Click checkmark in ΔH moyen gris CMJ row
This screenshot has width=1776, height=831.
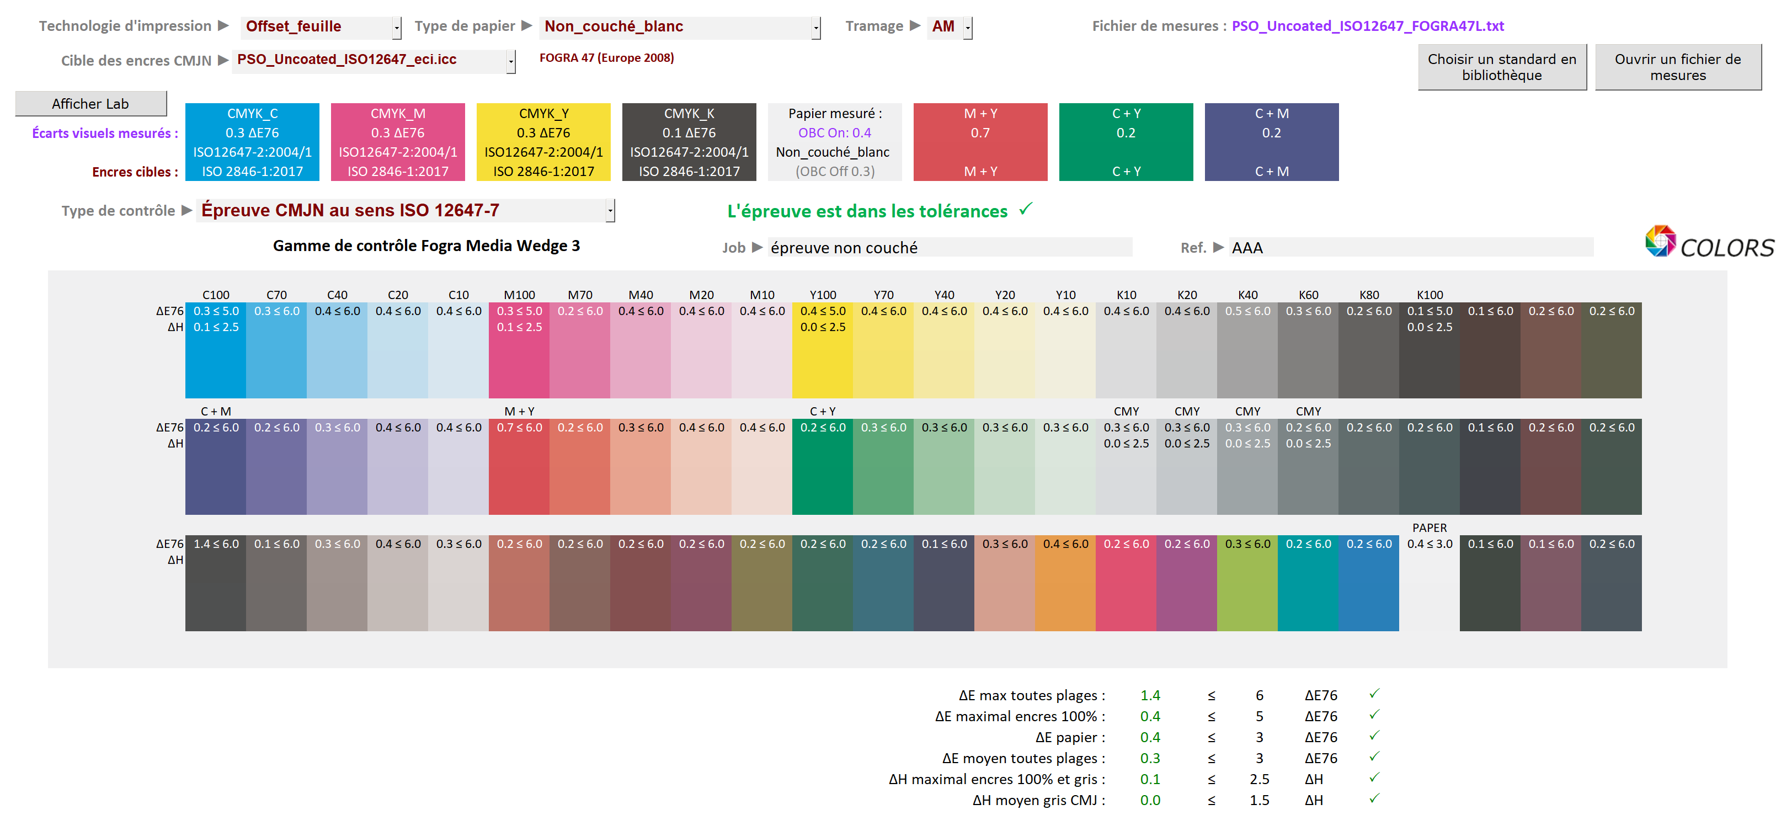click(1374, 798)
